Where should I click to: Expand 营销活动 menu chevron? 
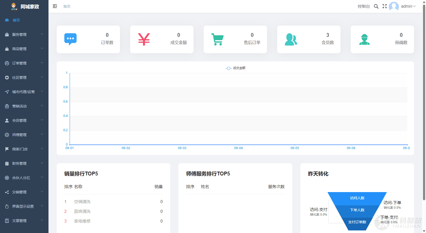[x=42, y=106]
